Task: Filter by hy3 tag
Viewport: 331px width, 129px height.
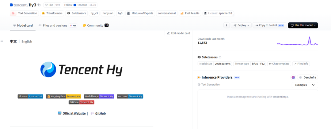Action: (x=120, y=13)
